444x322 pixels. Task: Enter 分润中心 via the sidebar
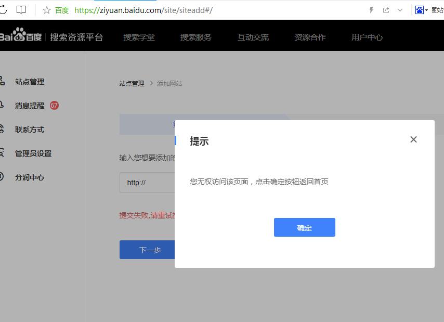click(x=30, y=177)
